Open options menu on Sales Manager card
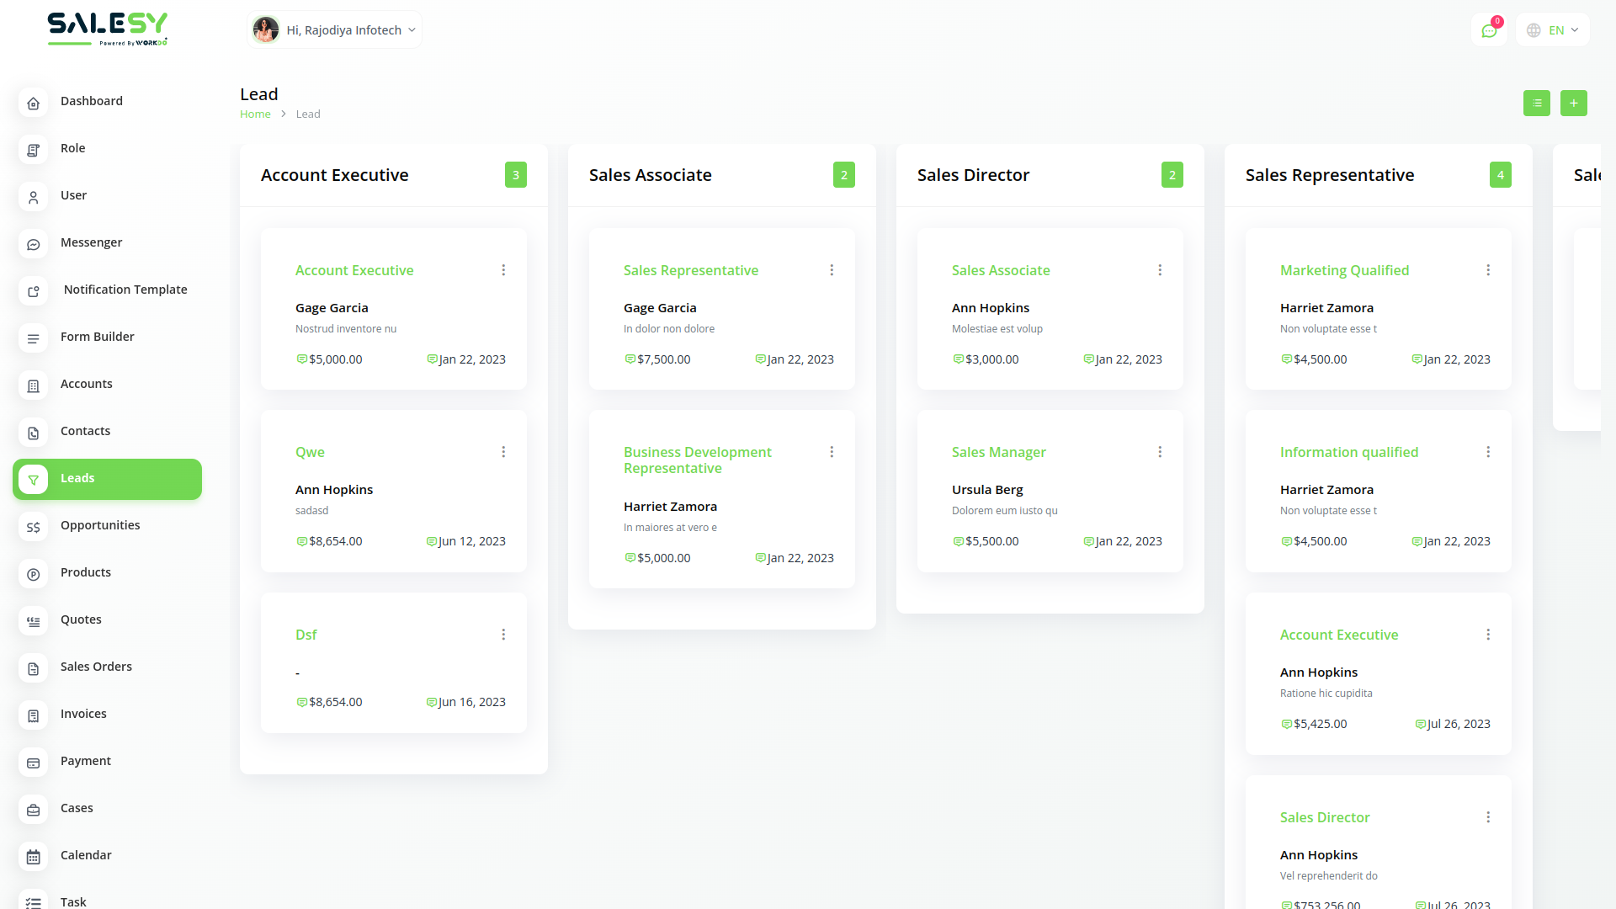The image size is (1616, 909). coord(1160,452)
